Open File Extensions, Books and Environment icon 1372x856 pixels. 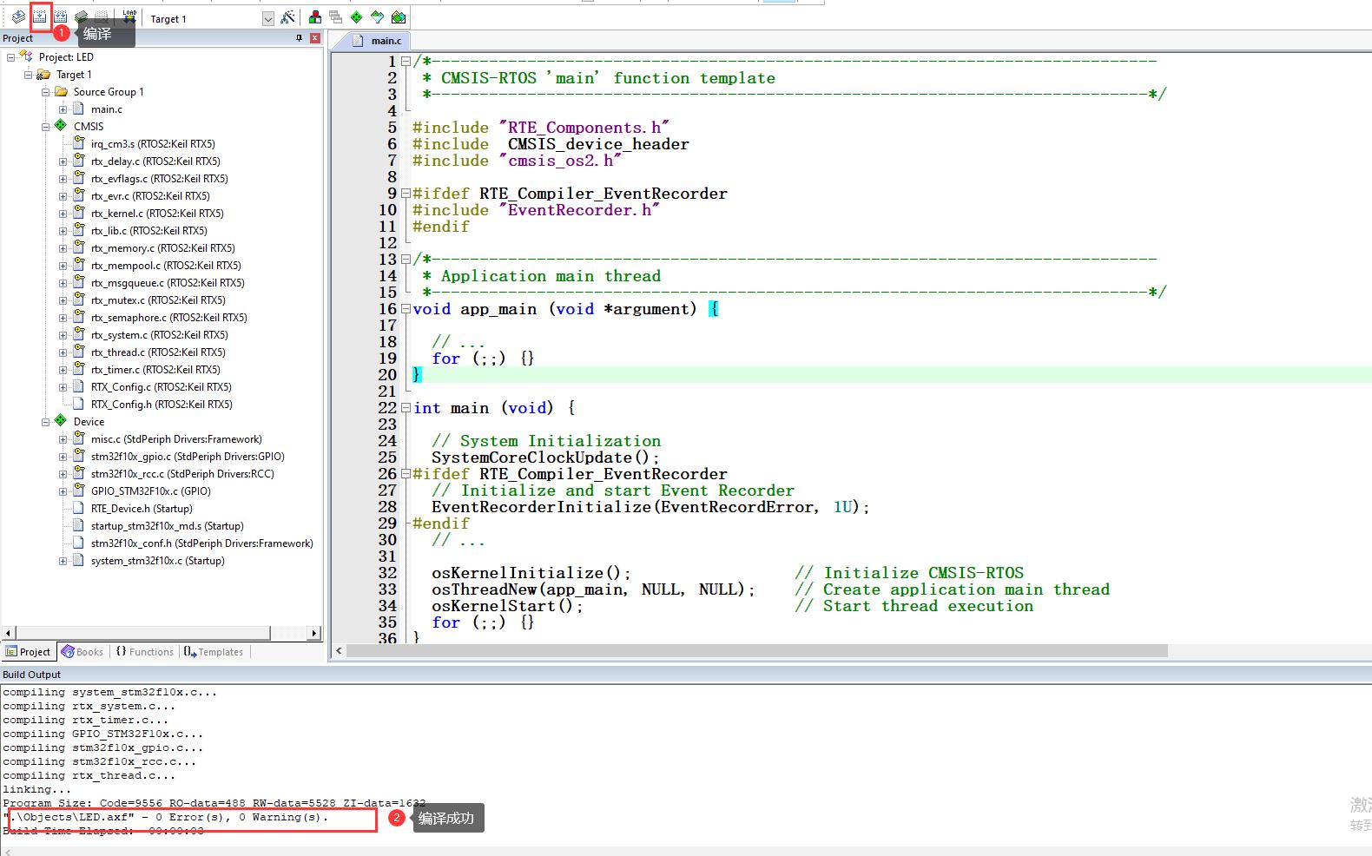pos(315,17)
